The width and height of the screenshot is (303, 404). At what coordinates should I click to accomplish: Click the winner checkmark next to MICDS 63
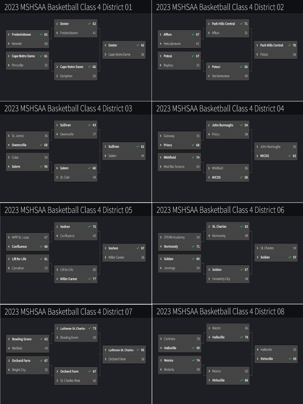coord(290,156)
